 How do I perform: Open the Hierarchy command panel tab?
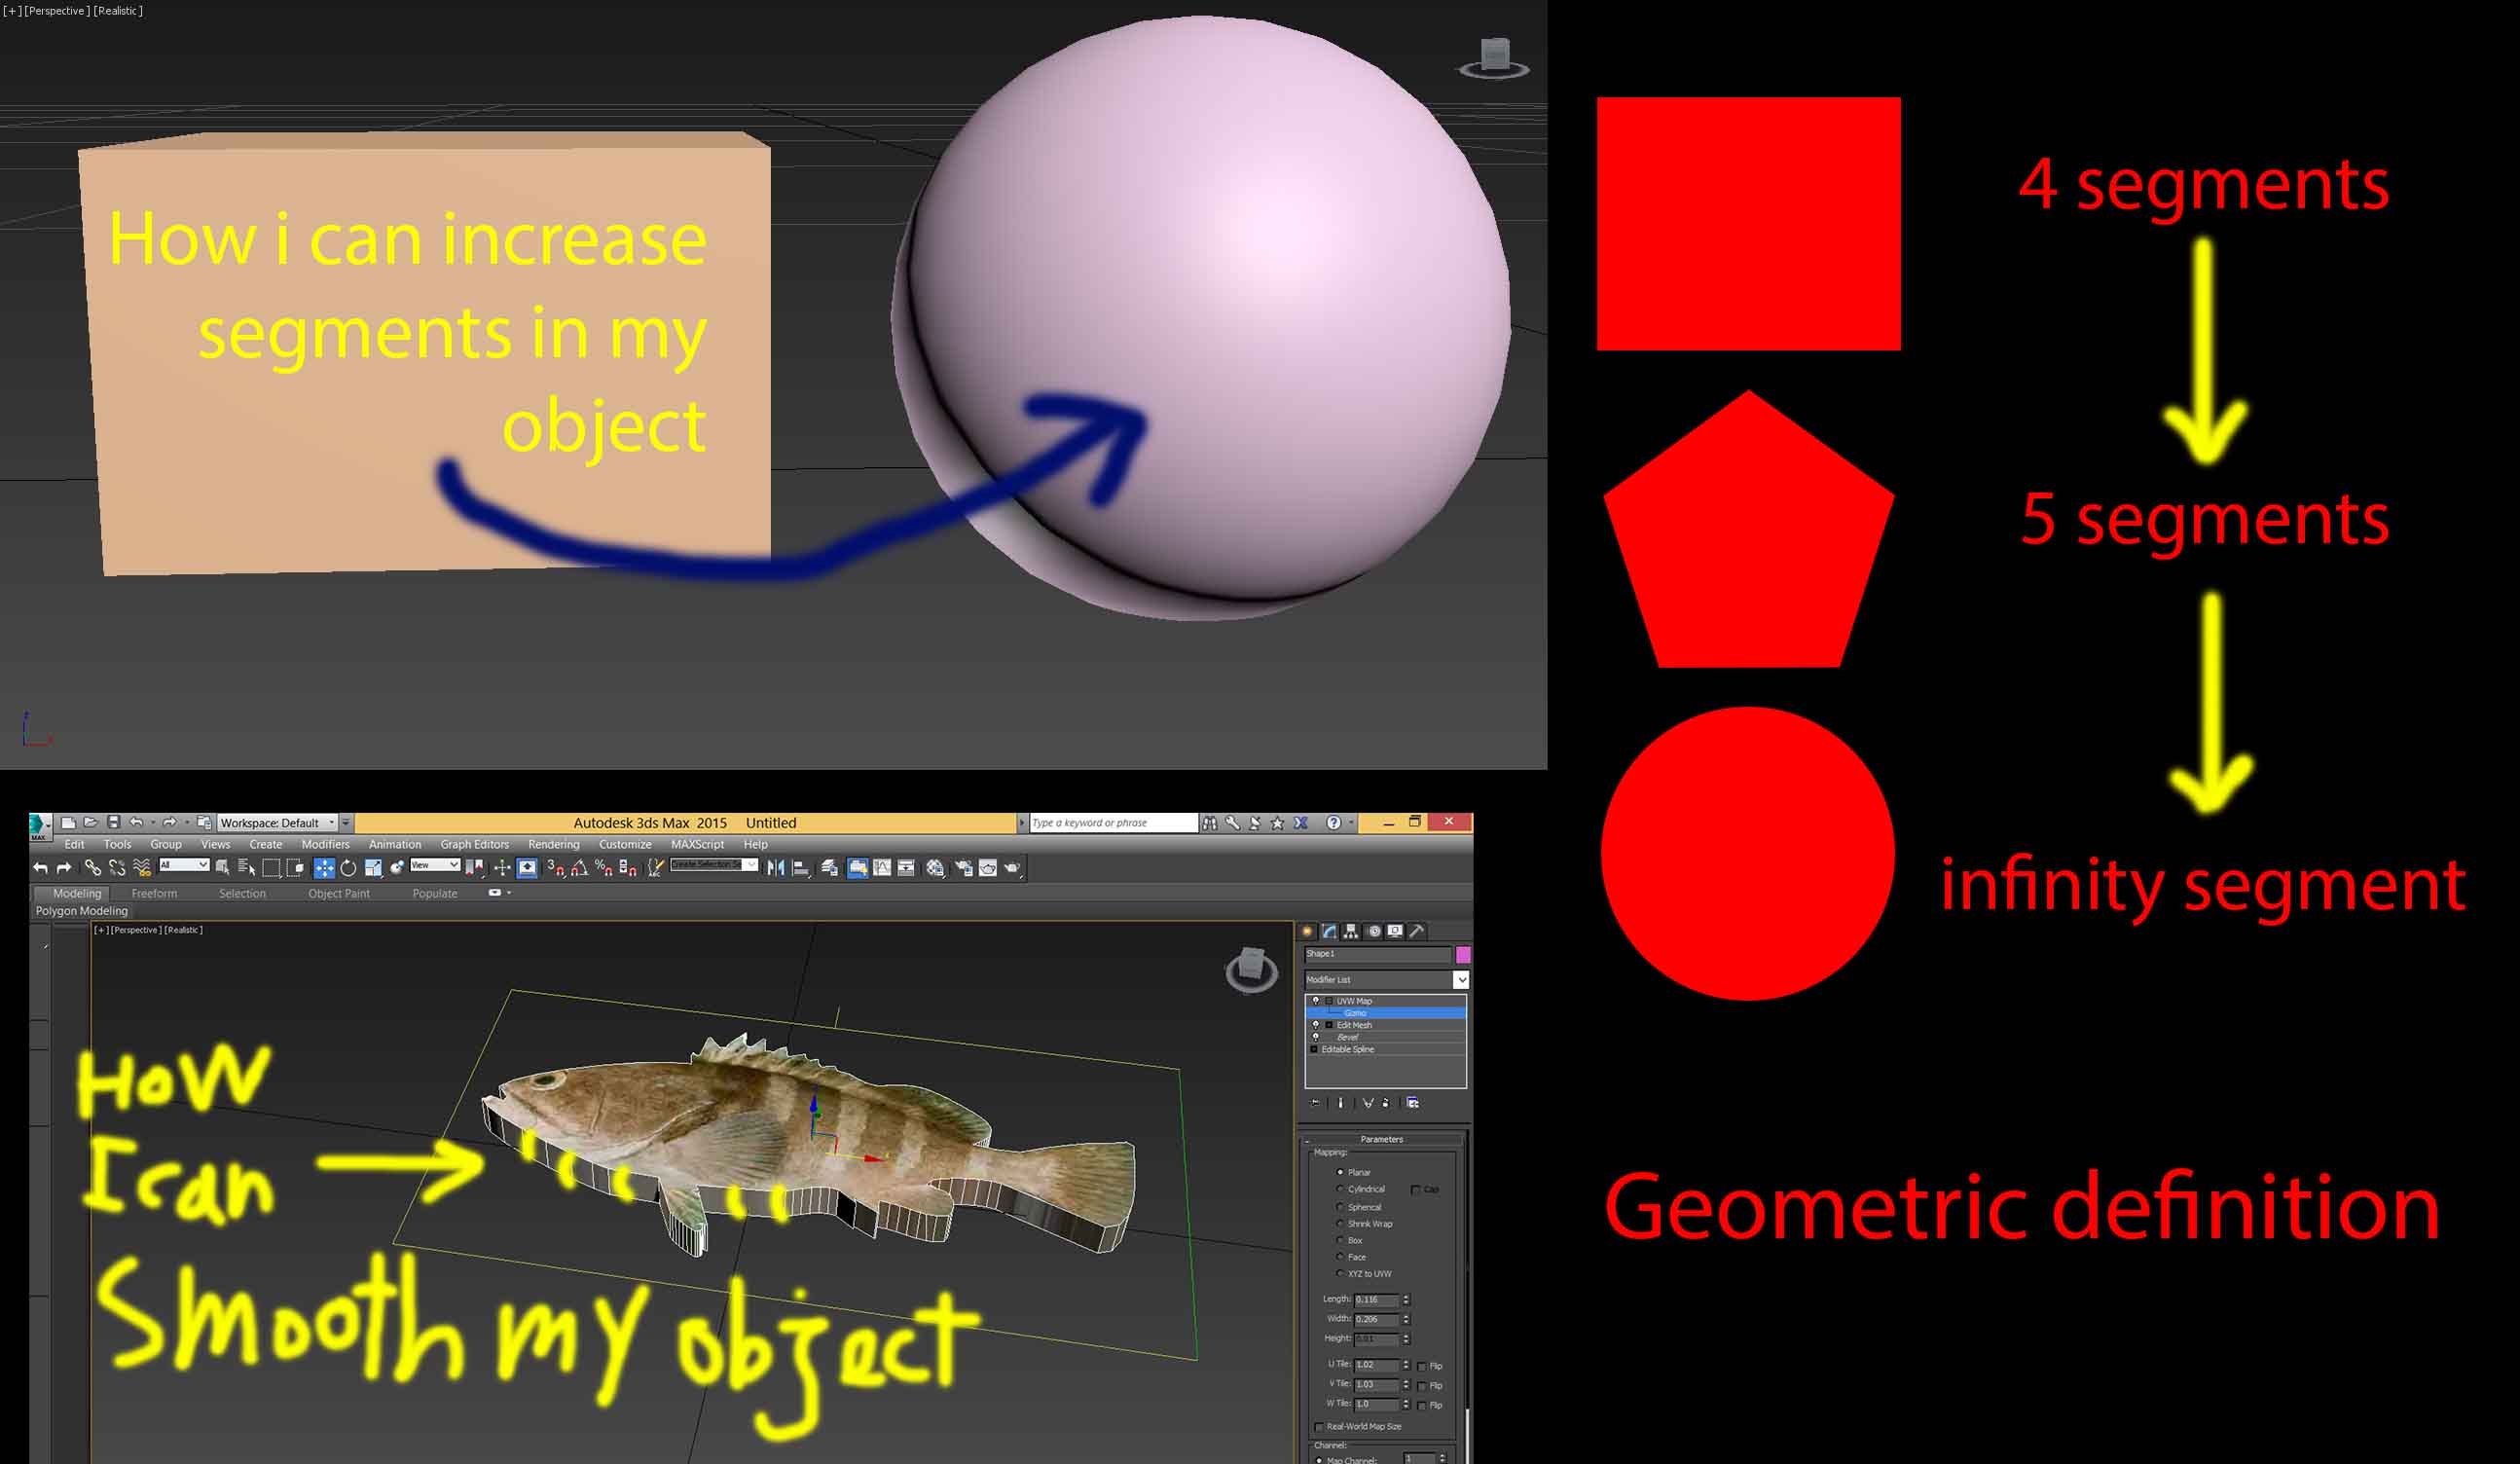point(1351,931)
